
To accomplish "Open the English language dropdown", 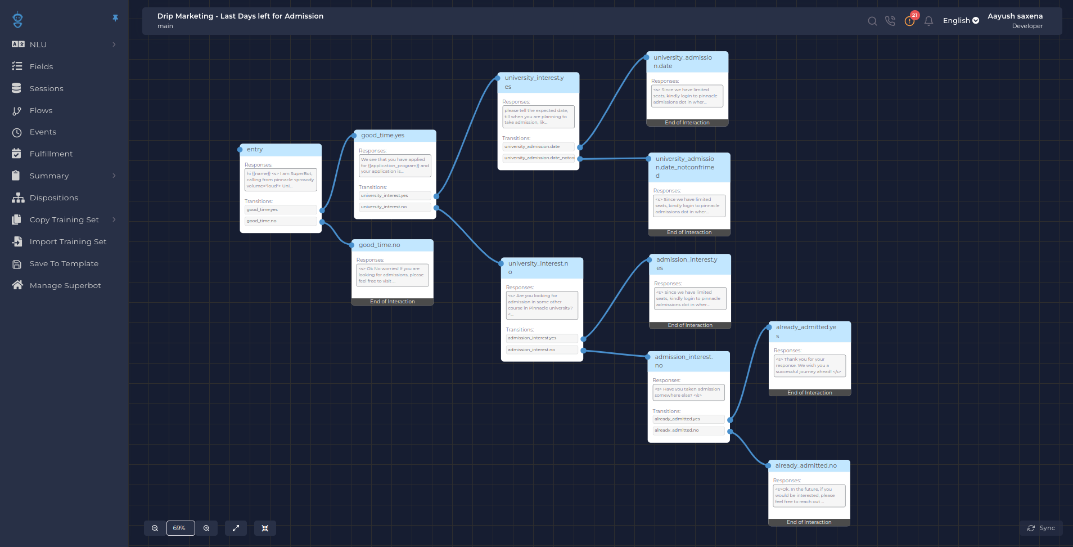I will tap(961, 21).
